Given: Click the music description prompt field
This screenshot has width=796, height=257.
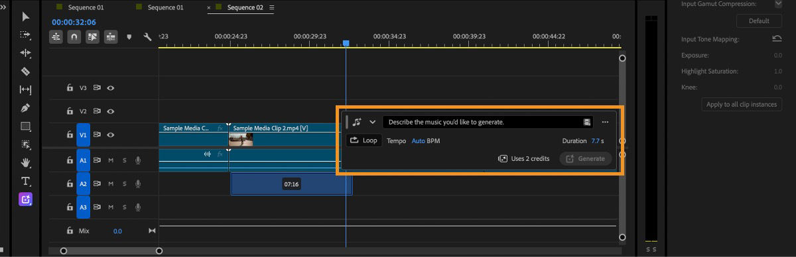Looking at the screenshot, I should pos(488,122).
